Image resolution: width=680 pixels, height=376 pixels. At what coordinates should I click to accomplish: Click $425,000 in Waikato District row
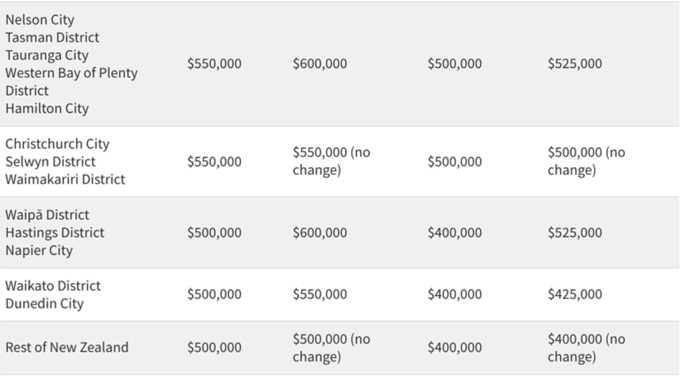tap(574, 294)
